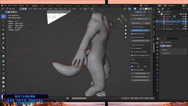Click the REMESH IT button

point(140,19)
